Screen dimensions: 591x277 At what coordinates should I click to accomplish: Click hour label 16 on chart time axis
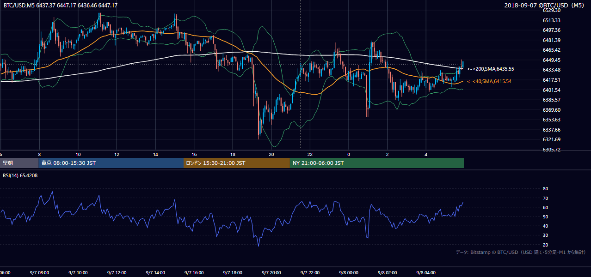(194, 155)
